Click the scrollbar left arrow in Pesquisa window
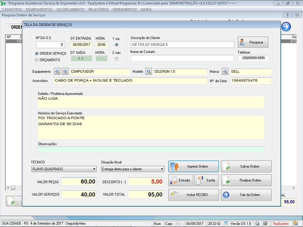303x227 pixels. 8,188
